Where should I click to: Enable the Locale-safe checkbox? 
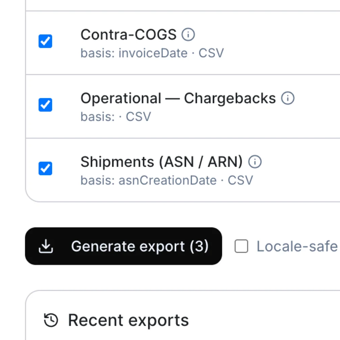pos(241,246)
